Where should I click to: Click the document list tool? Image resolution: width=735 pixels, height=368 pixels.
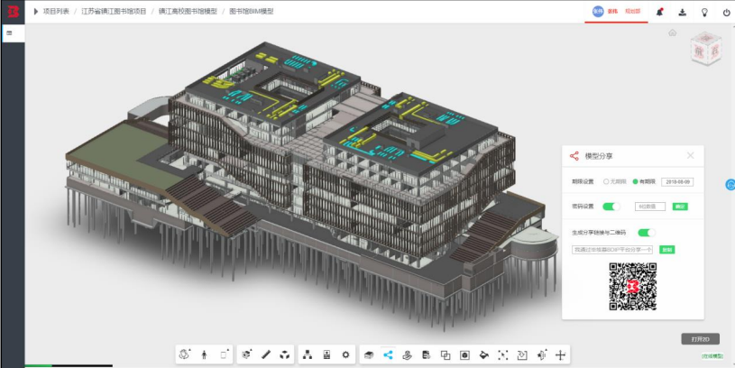[x=426, y=354]
